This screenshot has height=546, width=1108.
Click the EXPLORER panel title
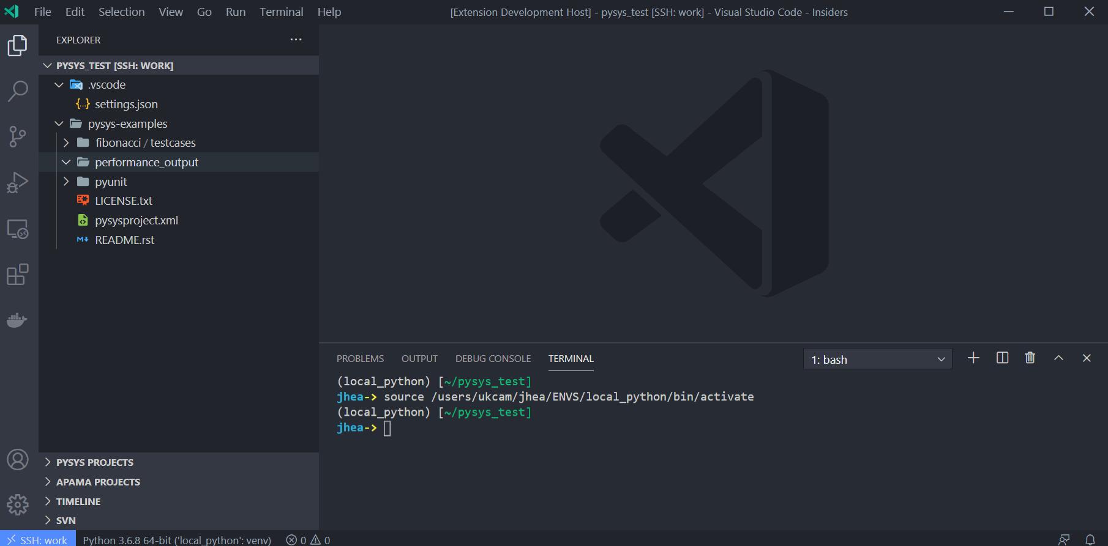pyautogui.click(x=78, y=40)
